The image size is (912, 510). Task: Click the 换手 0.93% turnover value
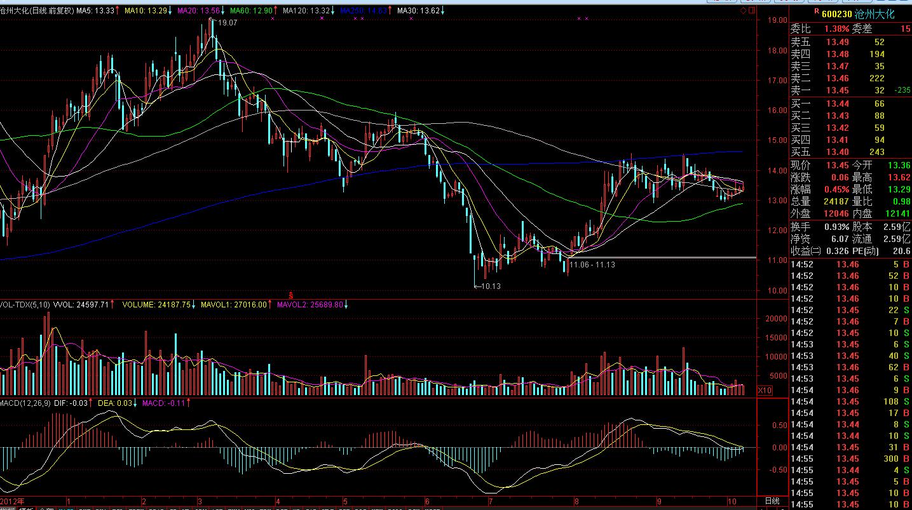(837, 227)
